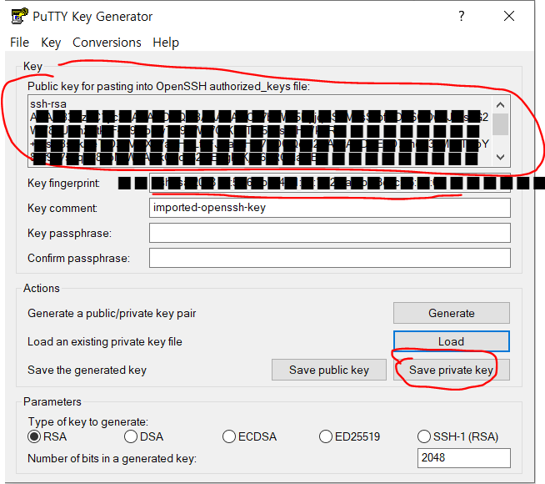Click the Load button
545x484 pixels.
(452, 341)
